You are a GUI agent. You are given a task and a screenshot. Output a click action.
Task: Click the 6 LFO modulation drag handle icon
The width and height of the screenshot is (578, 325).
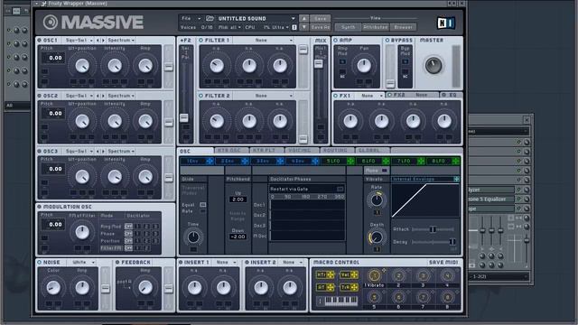click(386, 161)
